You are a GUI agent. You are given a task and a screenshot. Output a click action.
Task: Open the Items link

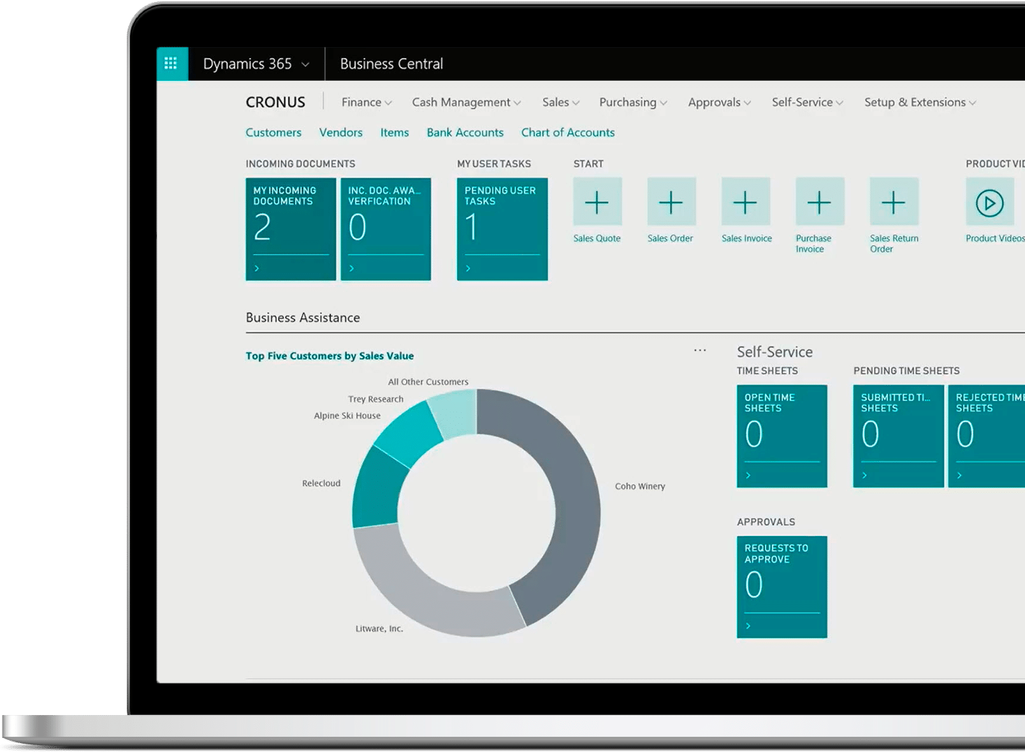[395, 133]
